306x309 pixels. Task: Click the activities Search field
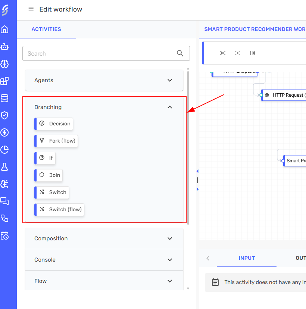click(99, 53)
